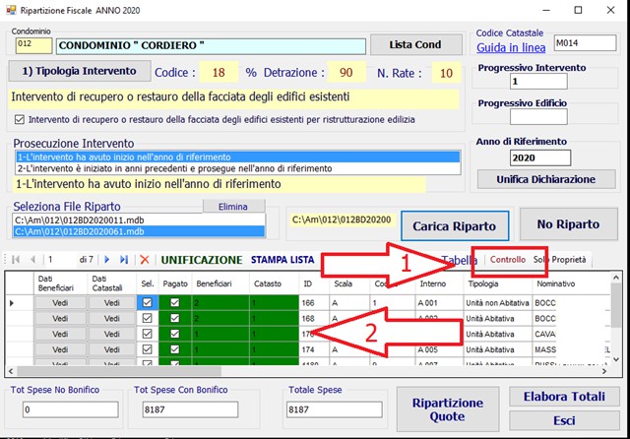Open the Lista Cond list
630x439 pixels.
pyautogui.click(x=415, y=44)
